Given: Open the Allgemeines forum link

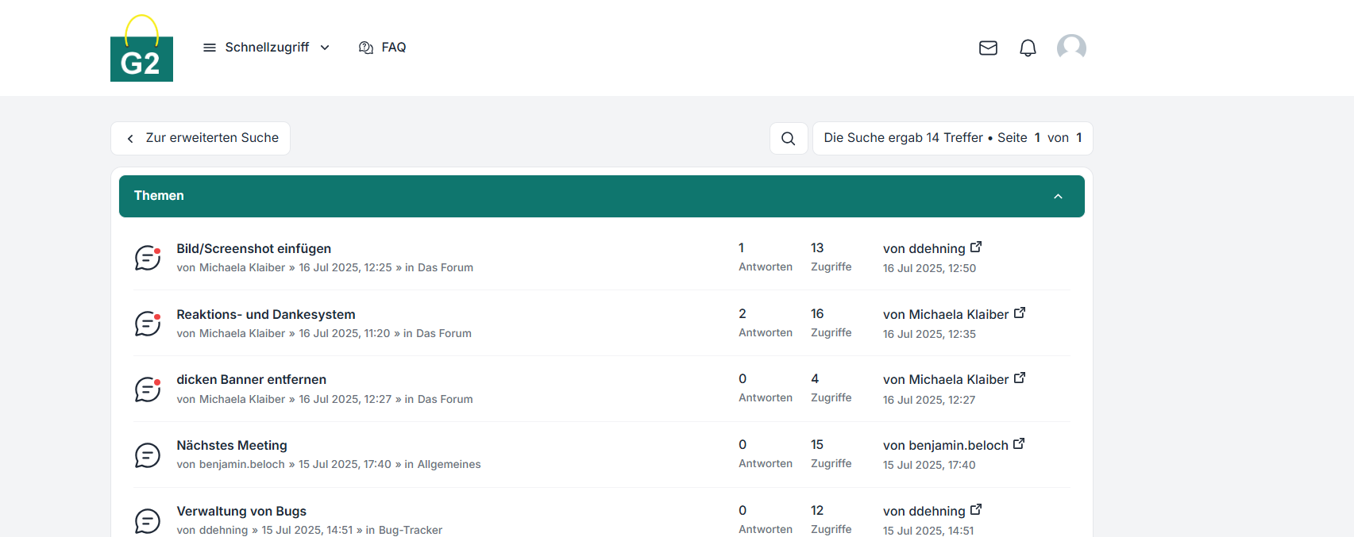Looking at the screenshot, I should click(x=449, y=464).
